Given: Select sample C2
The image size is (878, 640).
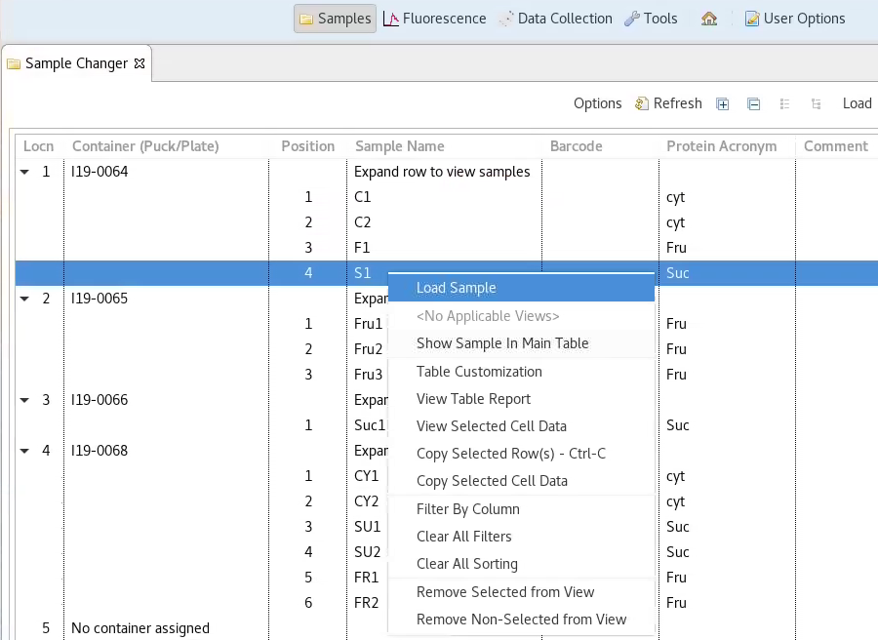Looking at the screenshot, I should coord(362,222).
